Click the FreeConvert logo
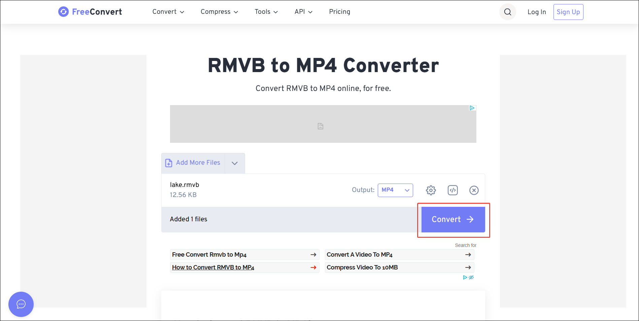Image resolution: width=639 pixels, height=321 pixels. [x=90, y=11]
